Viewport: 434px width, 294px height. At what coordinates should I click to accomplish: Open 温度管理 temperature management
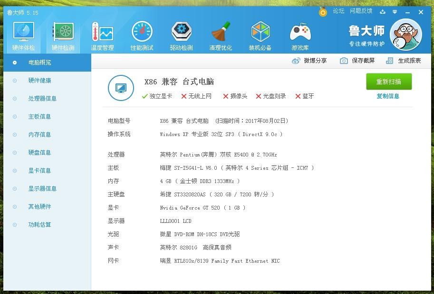[102, 37]
